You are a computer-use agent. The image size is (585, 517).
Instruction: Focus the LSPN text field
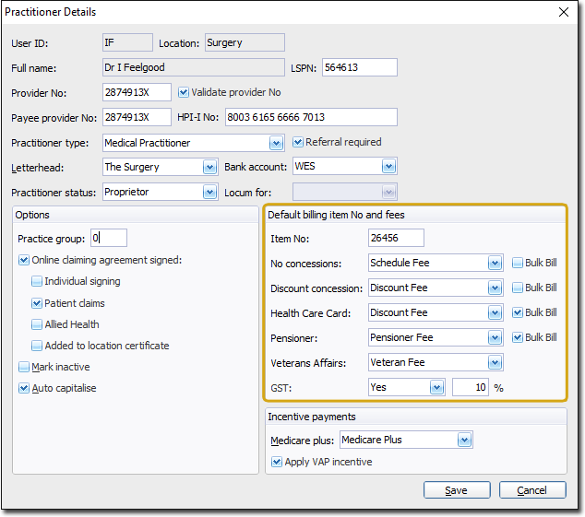tap(359, 67)
